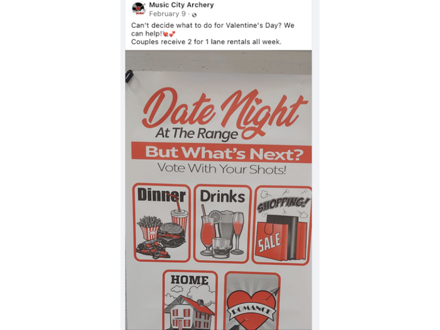Click the At The Range subtitle
The image size is (440, 330).
[x=197, y=134]
